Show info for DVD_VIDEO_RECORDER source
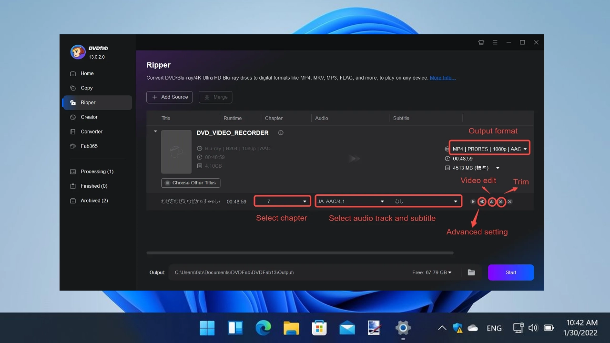The width and height of the screenshot is (610, 343). pyautogui.click(x=281, y=133)
